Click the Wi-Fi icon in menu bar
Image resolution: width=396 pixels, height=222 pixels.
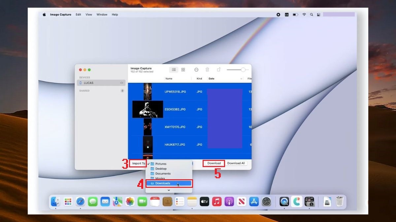[304, 14]
